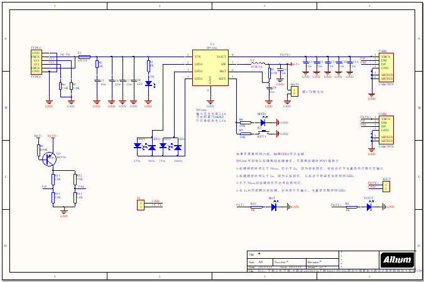Select the J1 two-pin header

(x=141, y=205)
